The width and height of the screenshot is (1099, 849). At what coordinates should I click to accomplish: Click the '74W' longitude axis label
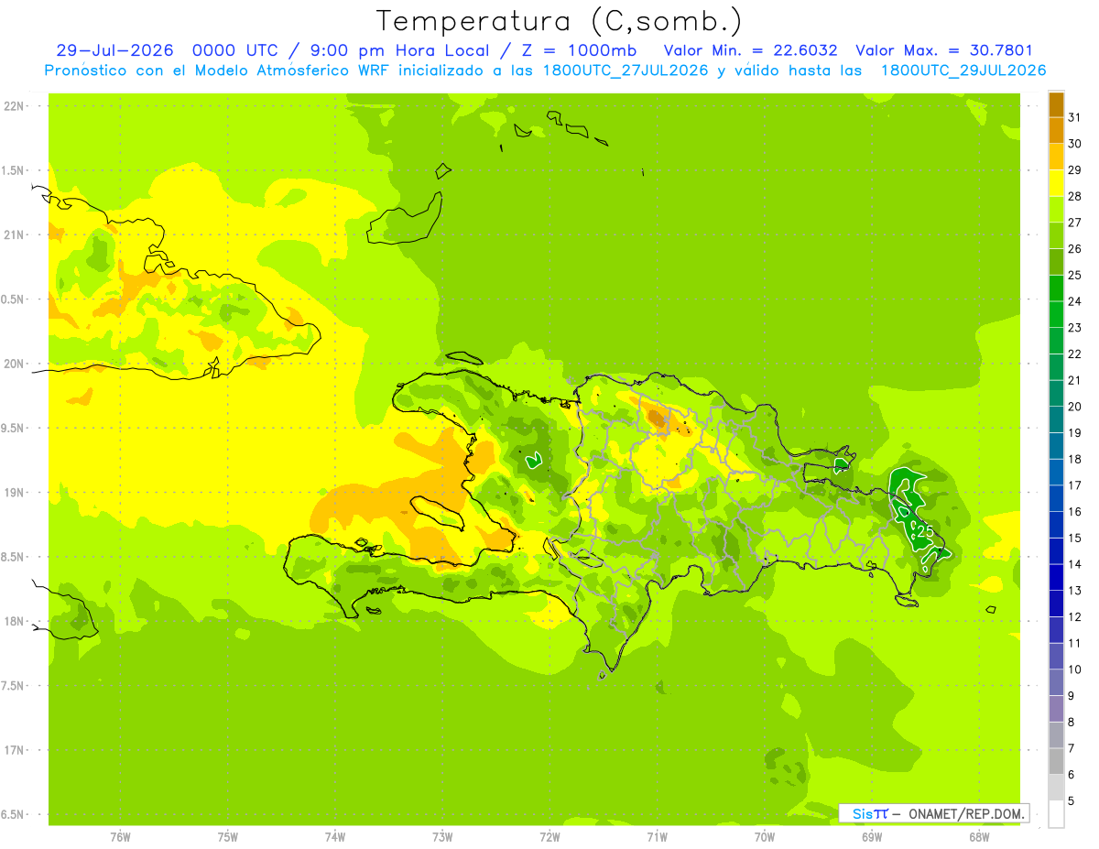click(335, 837)
